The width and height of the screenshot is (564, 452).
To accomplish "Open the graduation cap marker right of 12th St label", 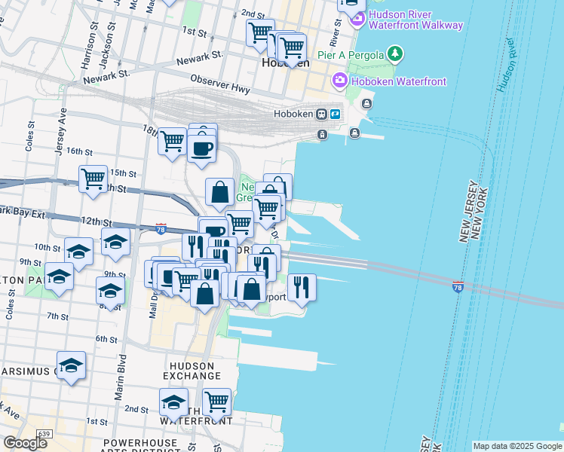I will point(116,243).
